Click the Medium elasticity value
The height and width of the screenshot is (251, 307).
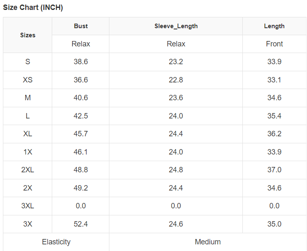pos(208,242)
